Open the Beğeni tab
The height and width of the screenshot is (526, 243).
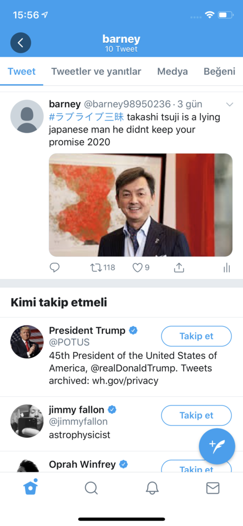(x=219, y=72)
